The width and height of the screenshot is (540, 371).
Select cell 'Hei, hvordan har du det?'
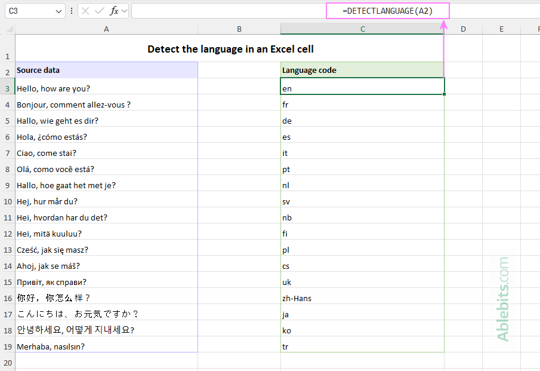pyautogui.click(x=106, y=215)
